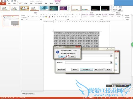Viewport: 133px width, 99px height.
Task: Click the Normal view icon in status bar
Action: pos(98,98)
